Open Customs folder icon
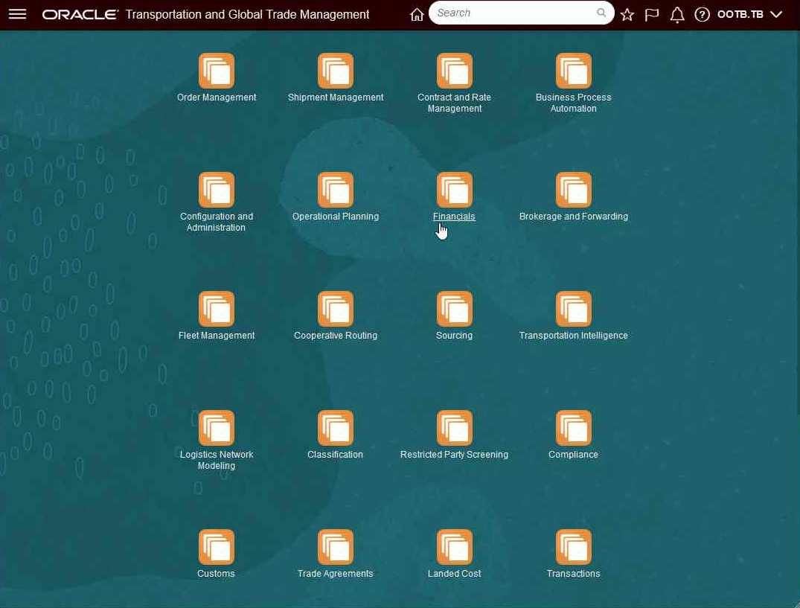Screen dimensions: 800x608 tap(217, 547)
